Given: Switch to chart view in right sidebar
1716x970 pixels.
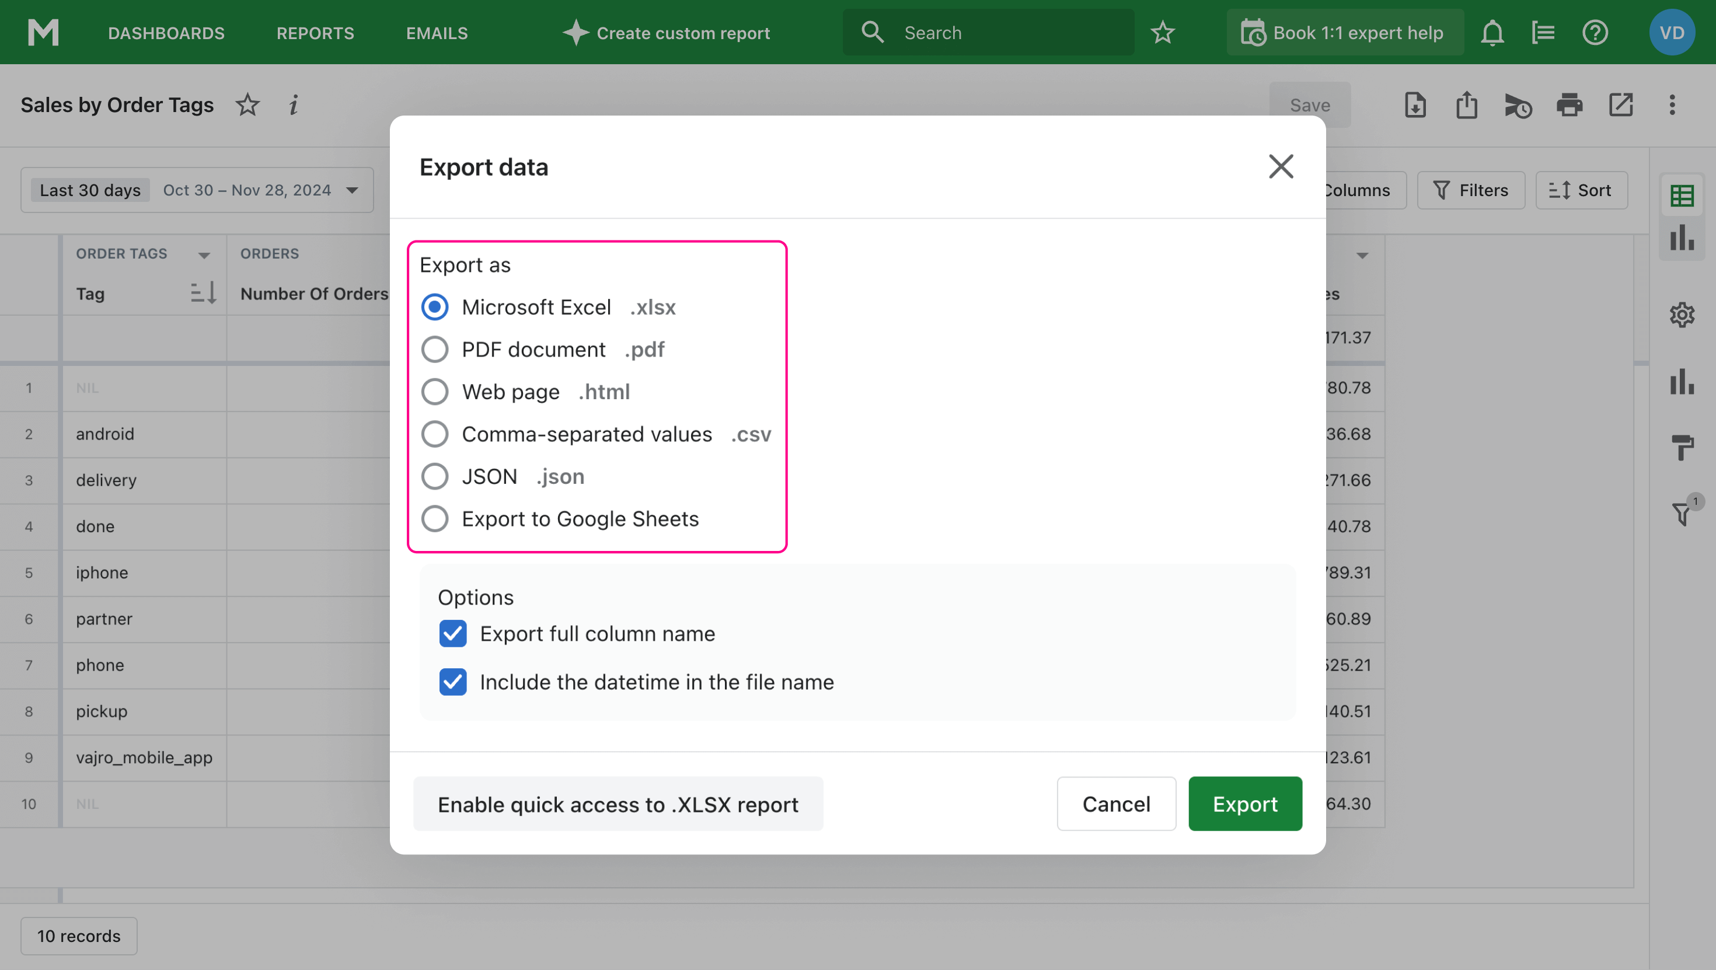Looking at the screenshot, I should pyautogui.click(x=1682, y=238).
